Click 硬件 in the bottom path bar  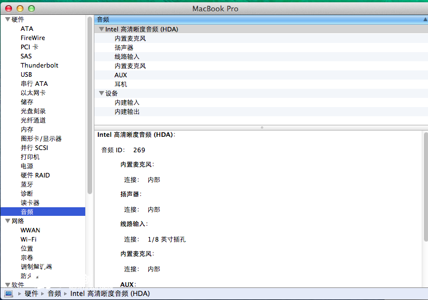(31, 294)
